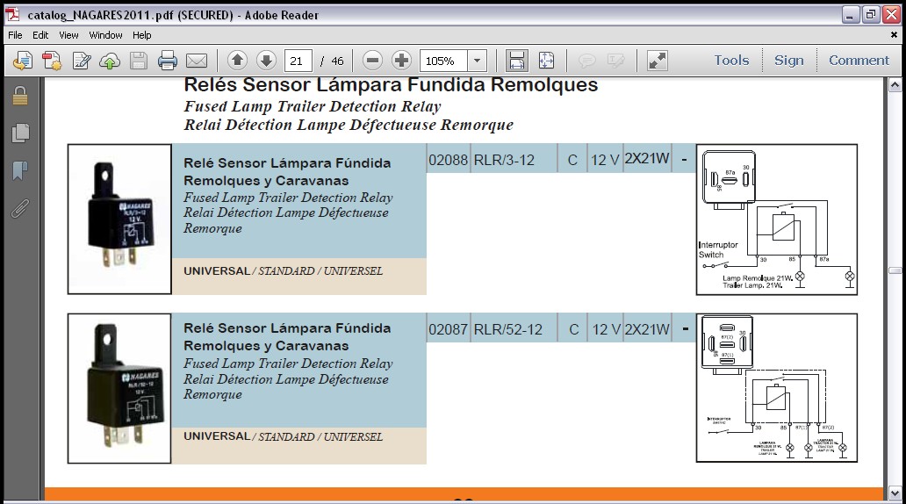Click the print file icon
Viewport: 906px width, 504px height.
[x=168, y=61]
